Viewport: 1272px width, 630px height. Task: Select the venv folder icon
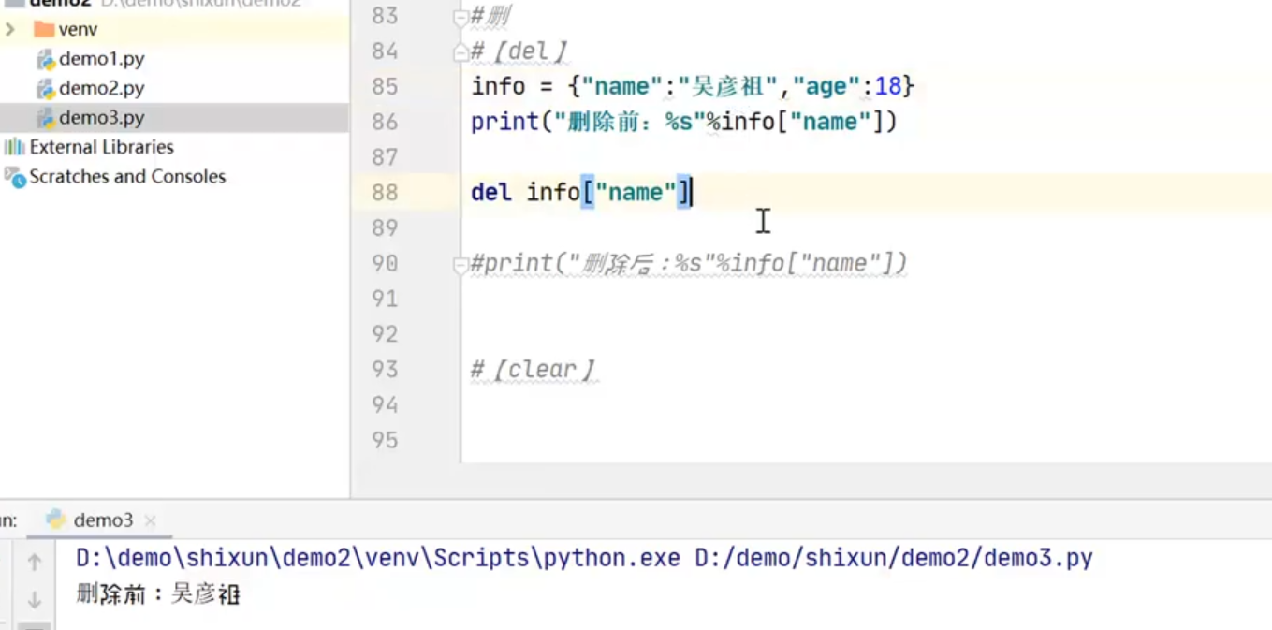(43, 29)
